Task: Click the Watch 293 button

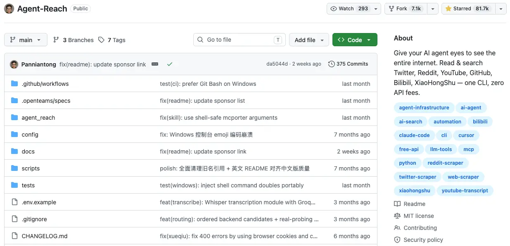Action: tap(349, 9)
